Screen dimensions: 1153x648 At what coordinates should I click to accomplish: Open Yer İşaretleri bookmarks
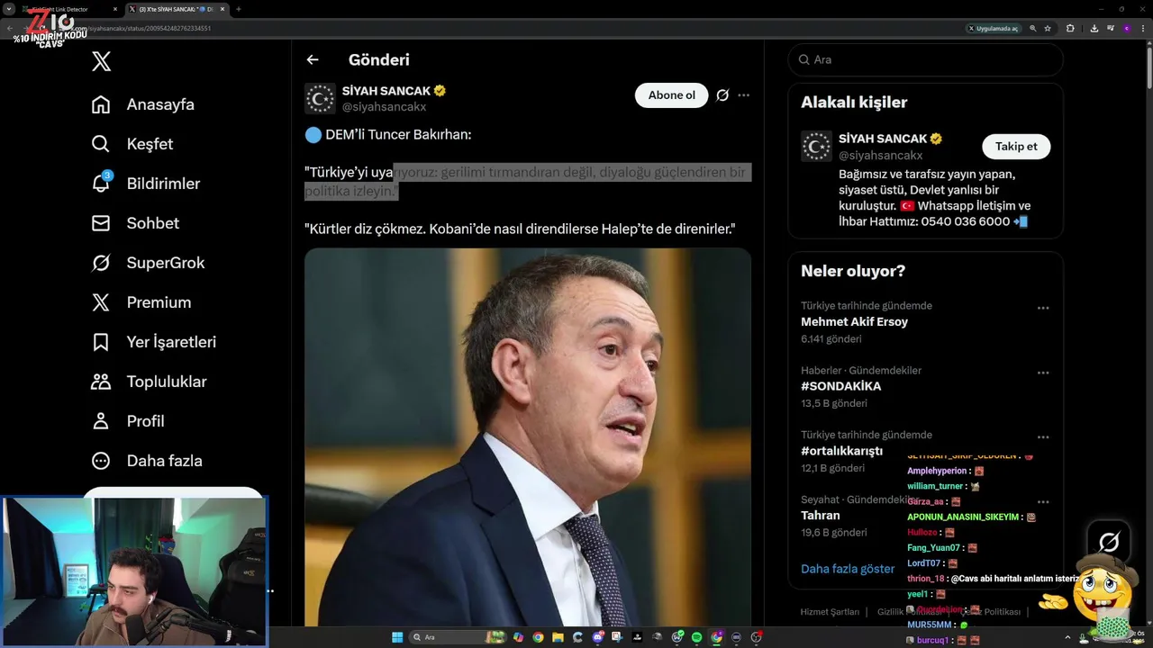pyautogui.click(x=153, y=342)
